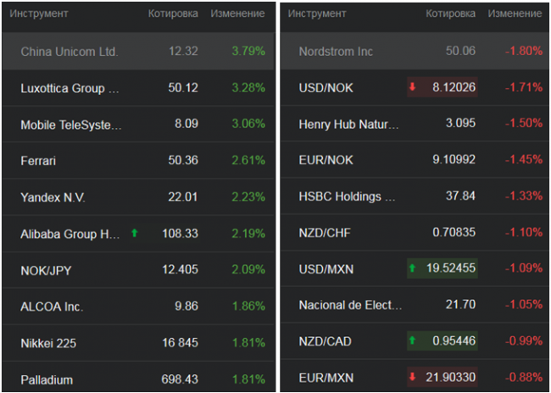Click green up arrow beside Alibaba Group
The image size is (551, 393).
[134, 233]
